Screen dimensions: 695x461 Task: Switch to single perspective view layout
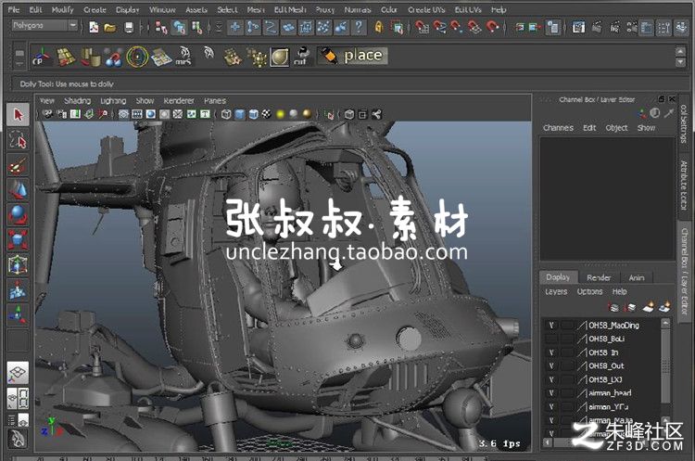tap(18, 373)
